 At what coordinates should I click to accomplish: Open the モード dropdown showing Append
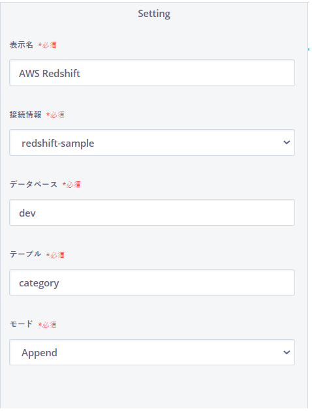click(152, 352)
